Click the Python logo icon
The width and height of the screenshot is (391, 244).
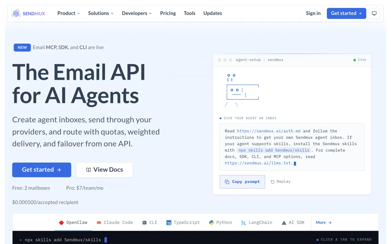click(x=212, y=223)
